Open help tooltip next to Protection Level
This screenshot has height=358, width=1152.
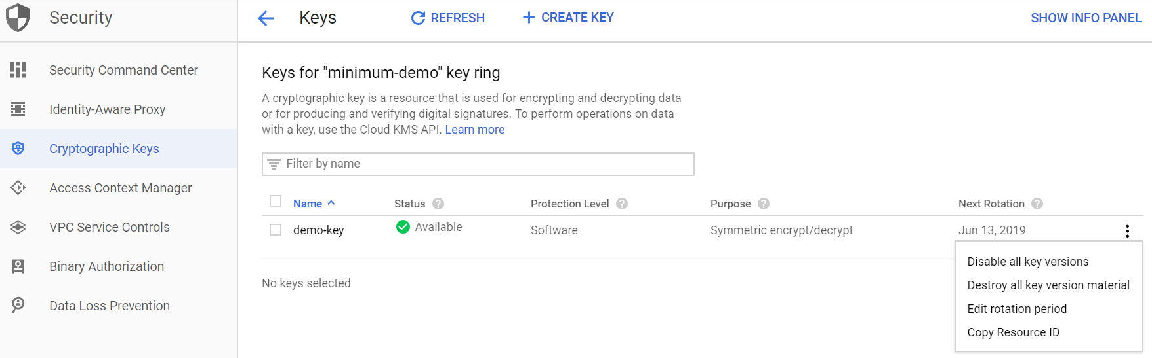tap(622, 204)
